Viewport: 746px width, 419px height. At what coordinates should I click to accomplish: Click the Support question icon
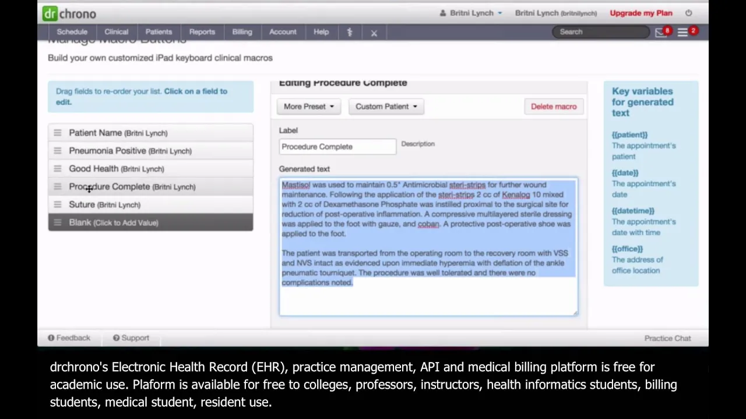pos(116,338)
